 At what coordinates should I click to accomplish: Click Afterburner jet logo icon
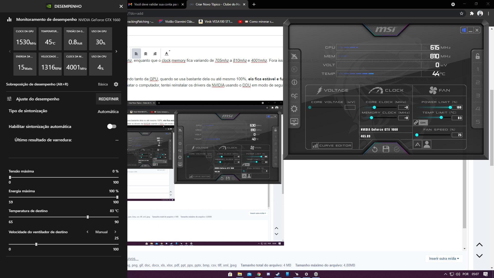pyautogui.click(x=294, y=56)
